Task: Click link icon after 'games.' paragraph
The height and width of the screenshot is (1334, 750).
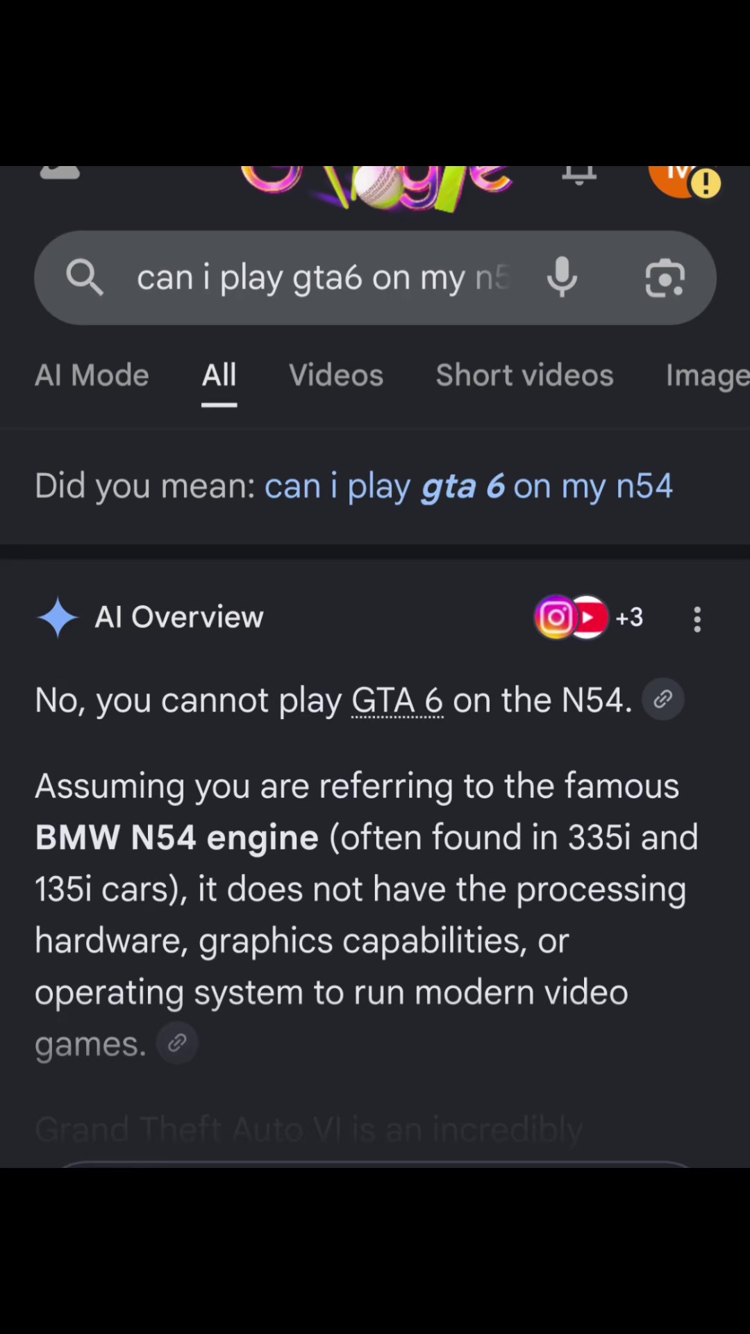Action: pyautogui.click(x=177, y=1043)
